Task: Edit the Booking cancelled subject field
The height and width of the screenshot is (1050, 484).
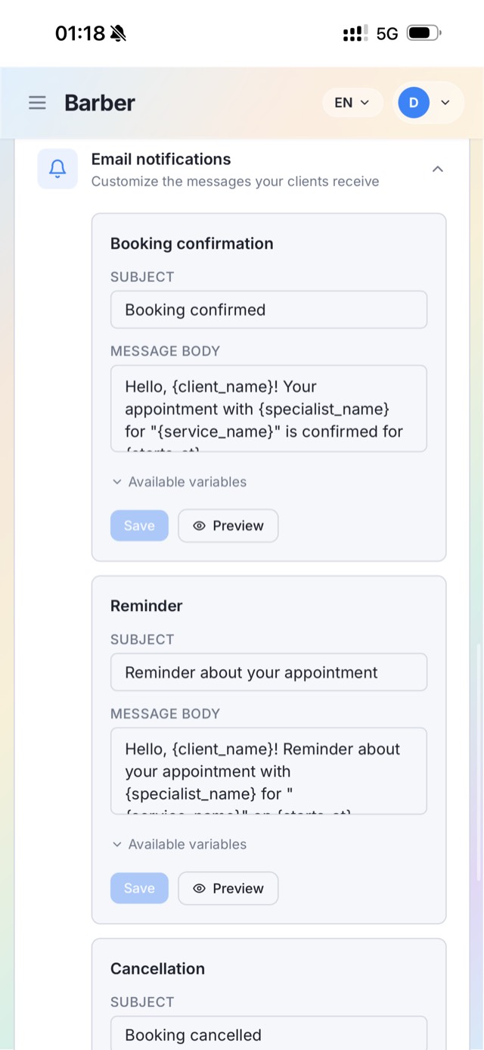Action: [268, 1033]
